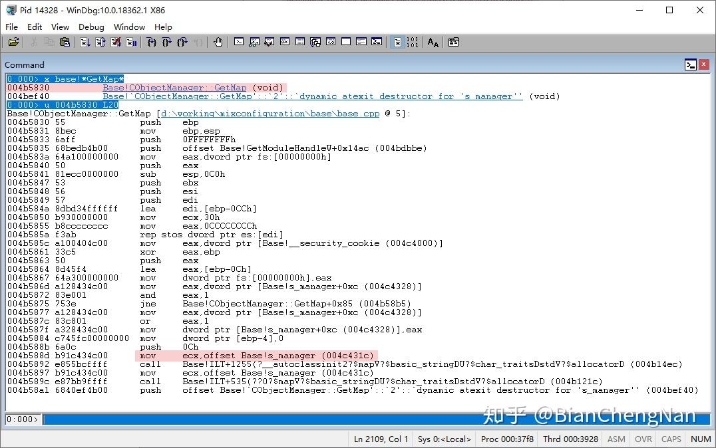
Task: Open debugger Options via toolbar icon
Action: 453,41
